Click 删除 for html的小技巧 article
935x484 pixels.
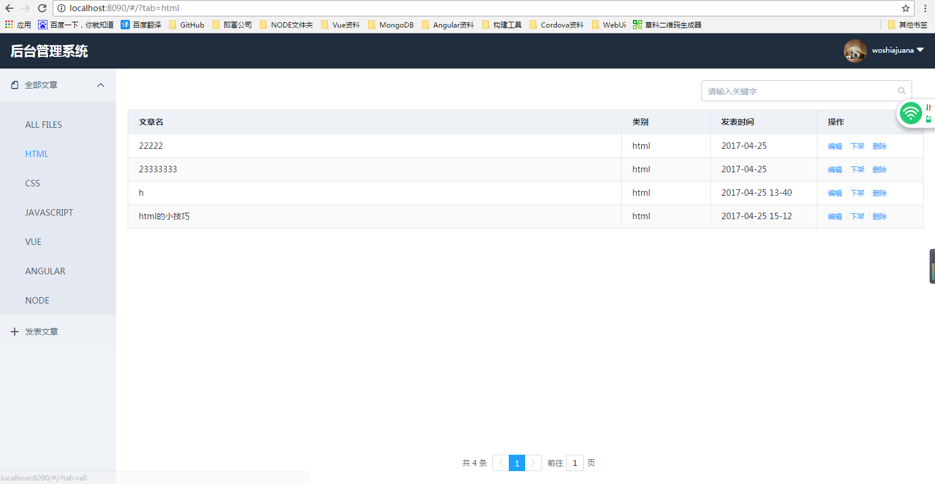[x=879, y=217]
